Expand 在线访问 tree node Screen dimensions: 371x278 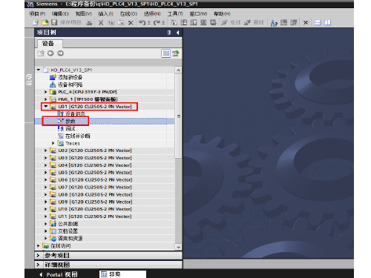pyautogui.click(x=39, y=246)
